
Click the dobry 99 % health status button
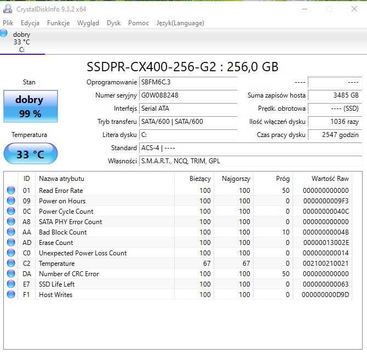coord(31,106)
